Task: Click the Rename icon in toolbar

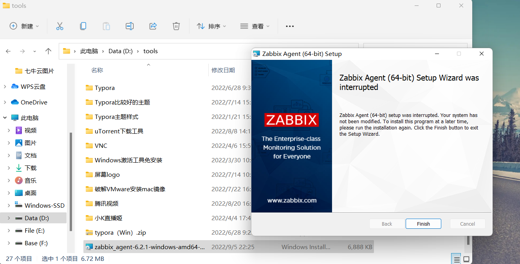Action: pyautogui.click(x=130, y=26)
